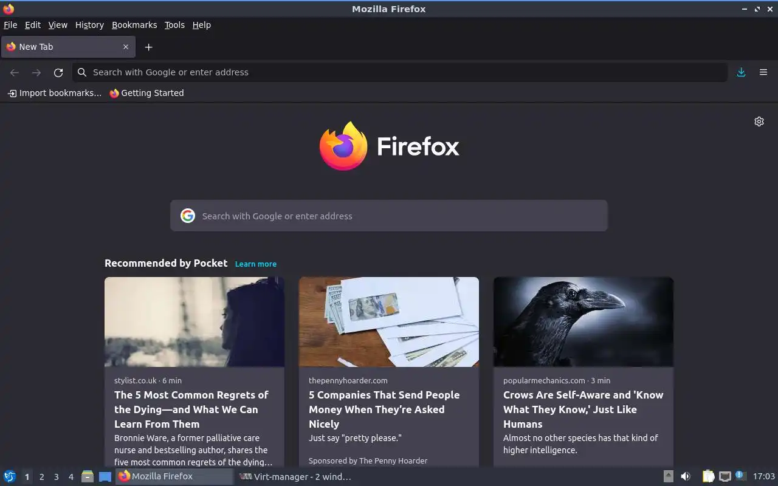
Task: Open the Firefox hamburger application menu
Action: (x=763, y=72)
